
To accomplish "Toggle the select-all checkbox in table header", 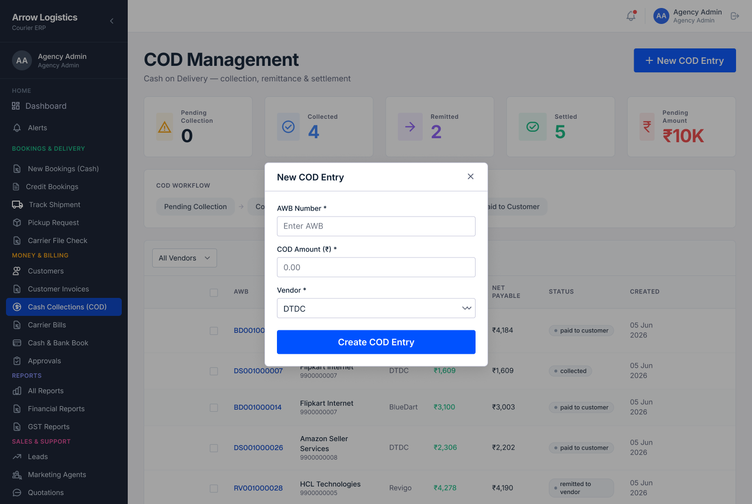I will point(214,292).
